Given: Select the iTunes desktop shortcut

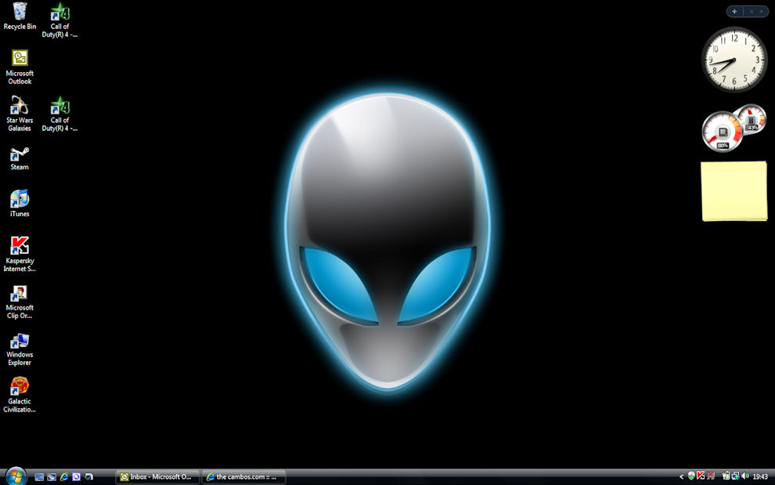Looking at the screenshot, I should tap(20, 203).
